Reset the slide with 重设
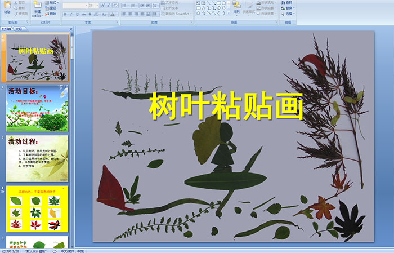 pyautogui.click(x=51, y=8)
